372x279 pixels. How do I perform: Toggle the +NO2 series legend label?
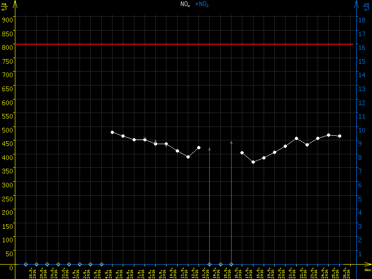point(202,4)
